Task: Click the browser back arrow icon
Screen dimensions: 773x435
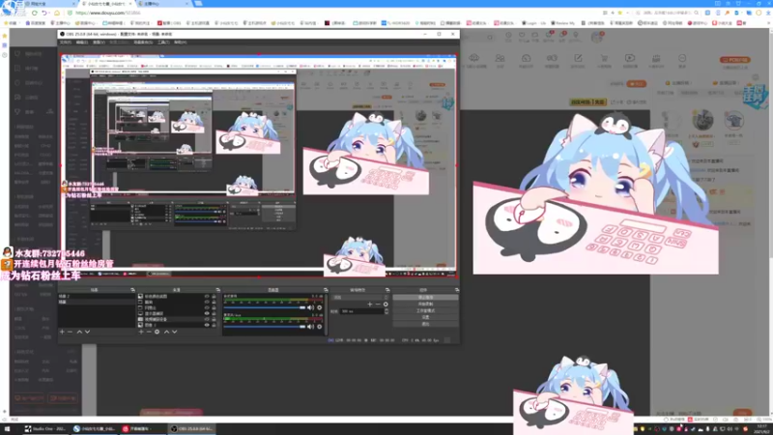Action: [x=45, y=13]
